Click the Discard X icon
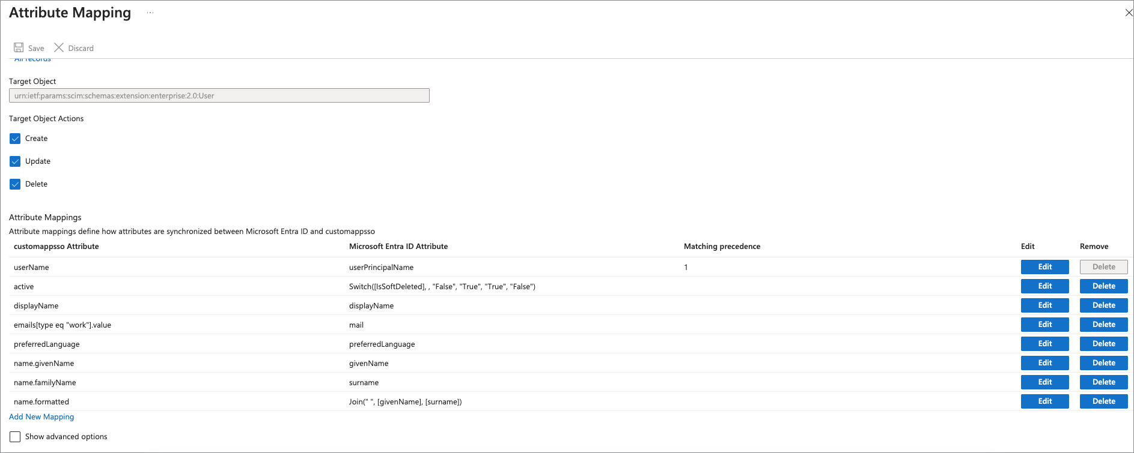This screenshot has height=453, width=1134. point(59,47)
